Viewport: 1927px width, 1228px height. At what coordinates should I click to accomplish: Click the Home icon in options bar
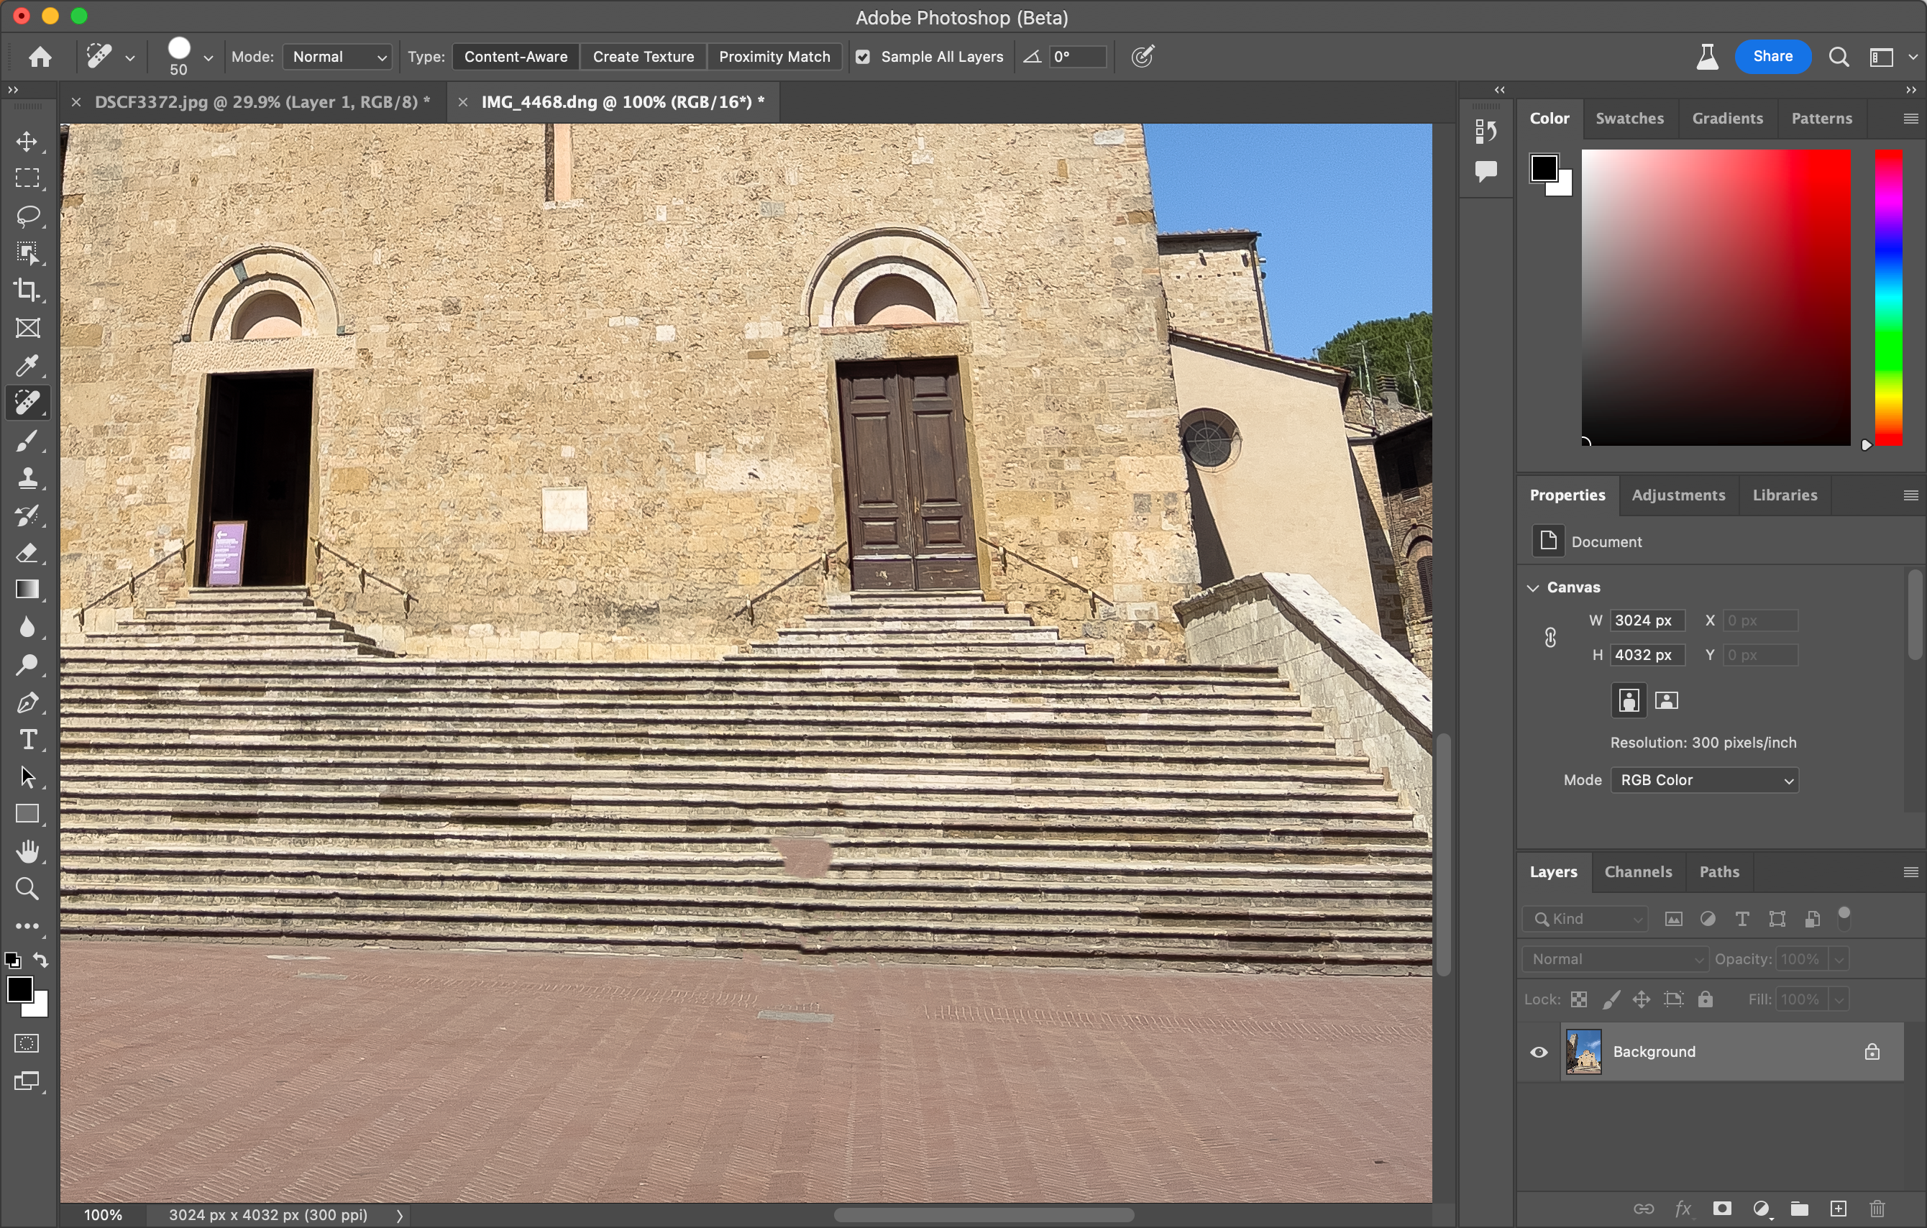coord(40,57)
